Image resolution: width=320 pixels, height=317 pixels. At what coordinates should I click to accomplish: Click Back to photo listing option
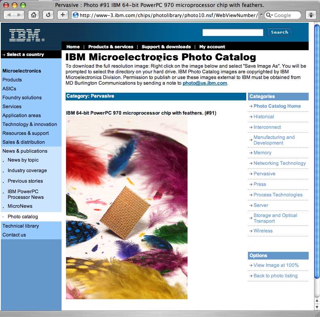pyautogui.click(x=275, y=276)
